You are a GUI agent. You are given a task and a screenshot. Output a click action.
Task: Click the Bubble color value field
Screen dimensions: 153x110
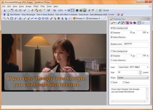(x=136, y=44)
